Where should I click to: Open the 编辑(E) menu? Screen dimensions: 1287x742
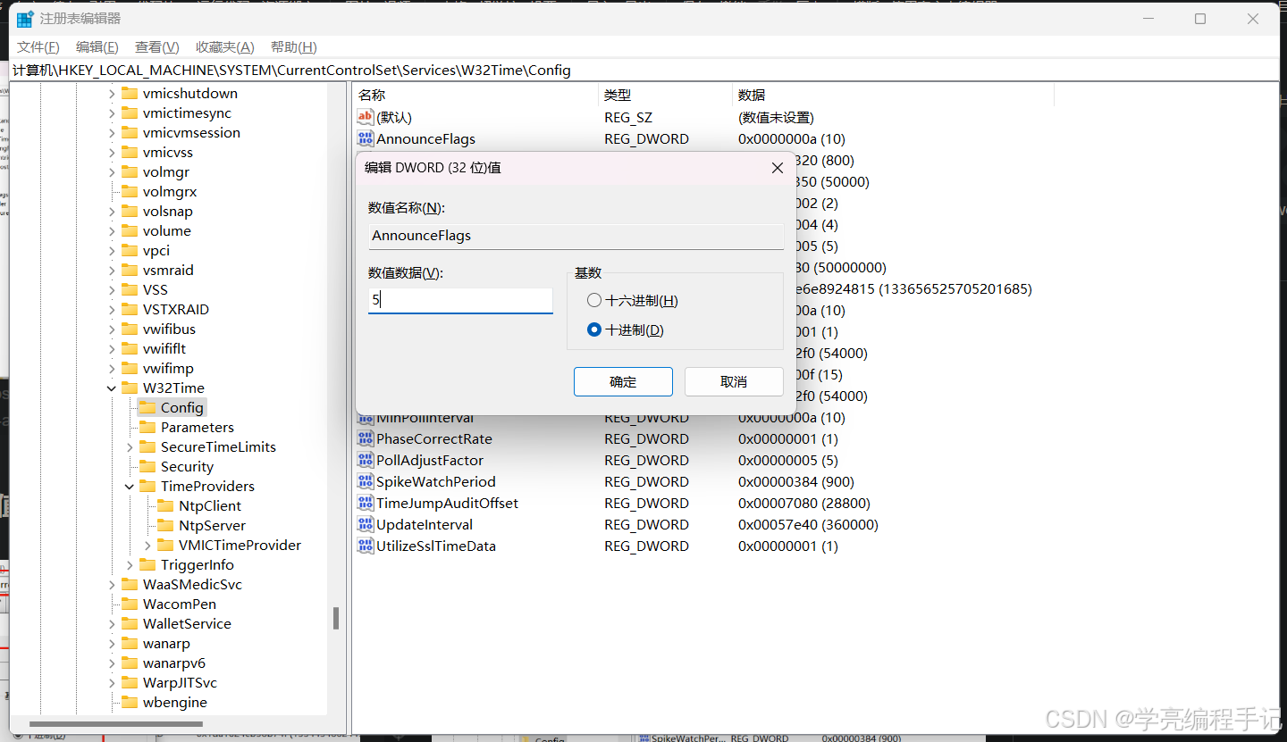click(97, 47)
